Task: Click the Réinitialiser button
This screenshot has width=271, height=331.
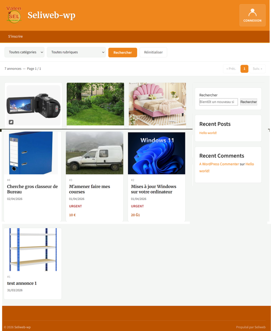Action: 153,52
